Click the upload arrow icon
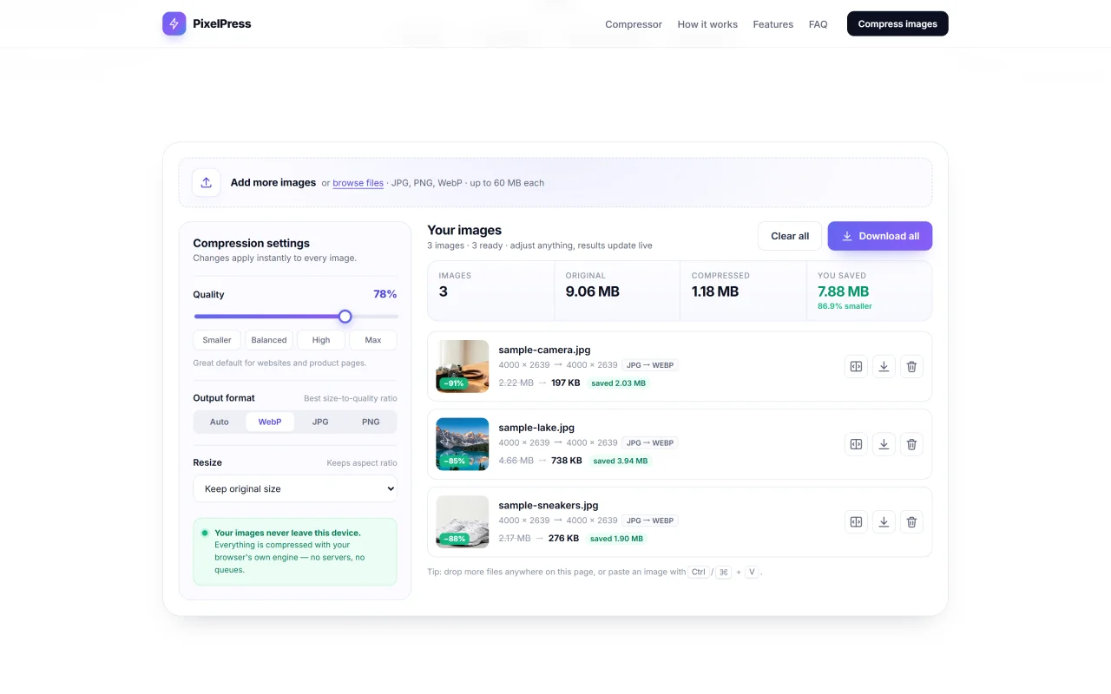1111x694 pixels. tap(206, 182)
